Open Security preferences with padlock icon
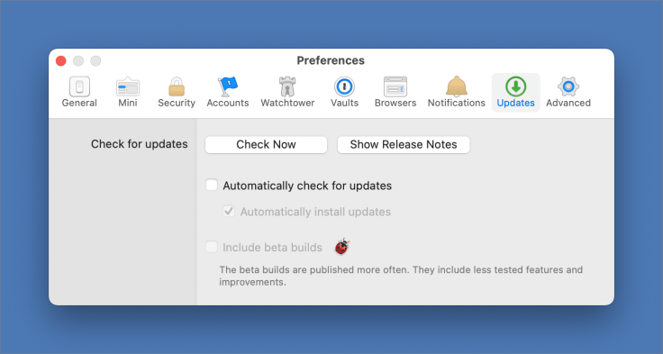Image resolution: width=663 pixels, height=354 pixels. point(177,92)
